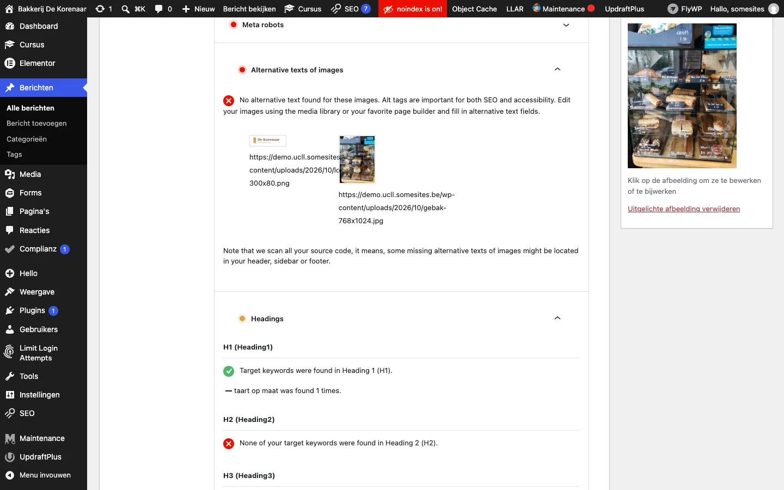Open Maintenance in admin bar

tap(563, 9)
